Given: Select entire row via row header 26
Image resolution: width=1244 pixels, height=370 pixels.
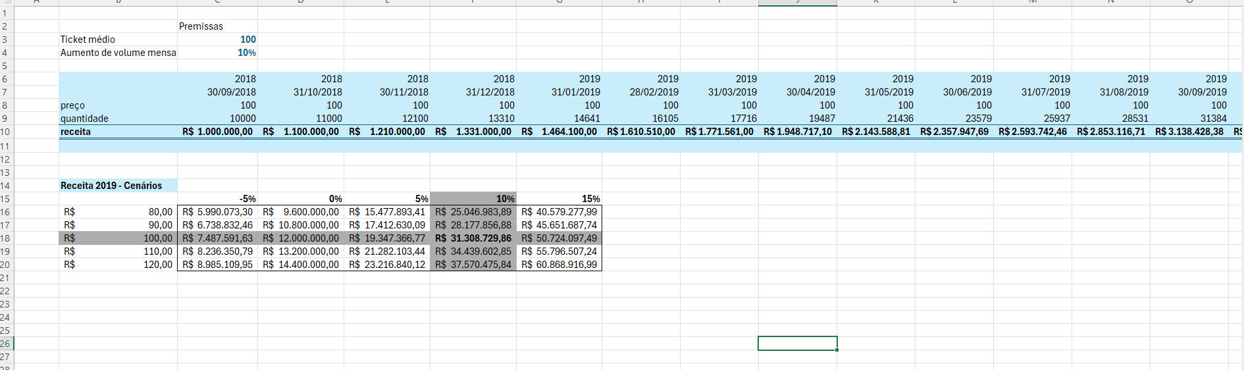Looking at the screenshot, I should (7, 344).
